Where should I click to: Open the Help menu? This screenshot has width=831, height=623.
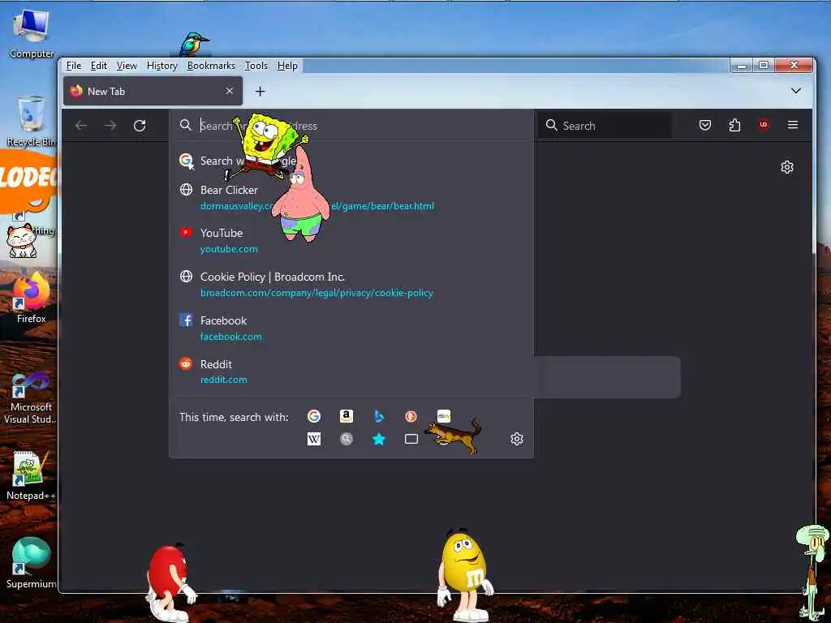287,66
